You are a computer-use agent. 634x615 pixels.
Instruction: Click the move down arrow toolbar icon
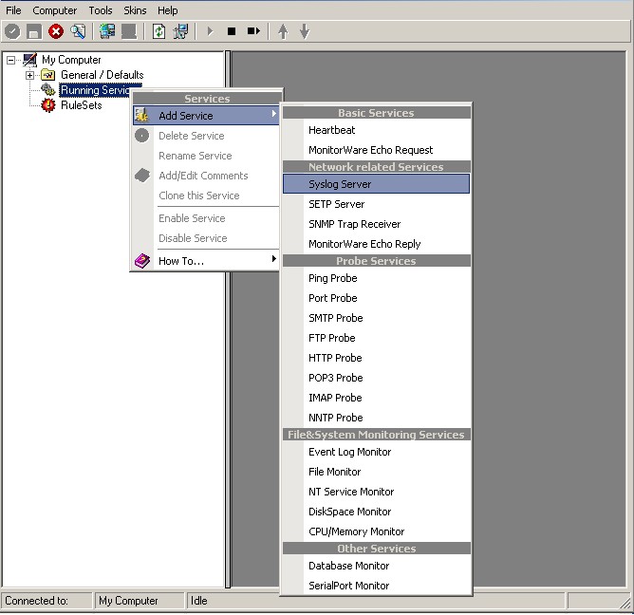[x=305, y=31]
